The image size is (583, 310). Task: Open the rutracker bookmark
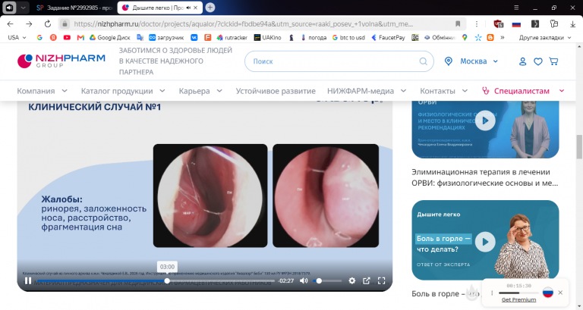pyautogui.click(x=232, y=37)
